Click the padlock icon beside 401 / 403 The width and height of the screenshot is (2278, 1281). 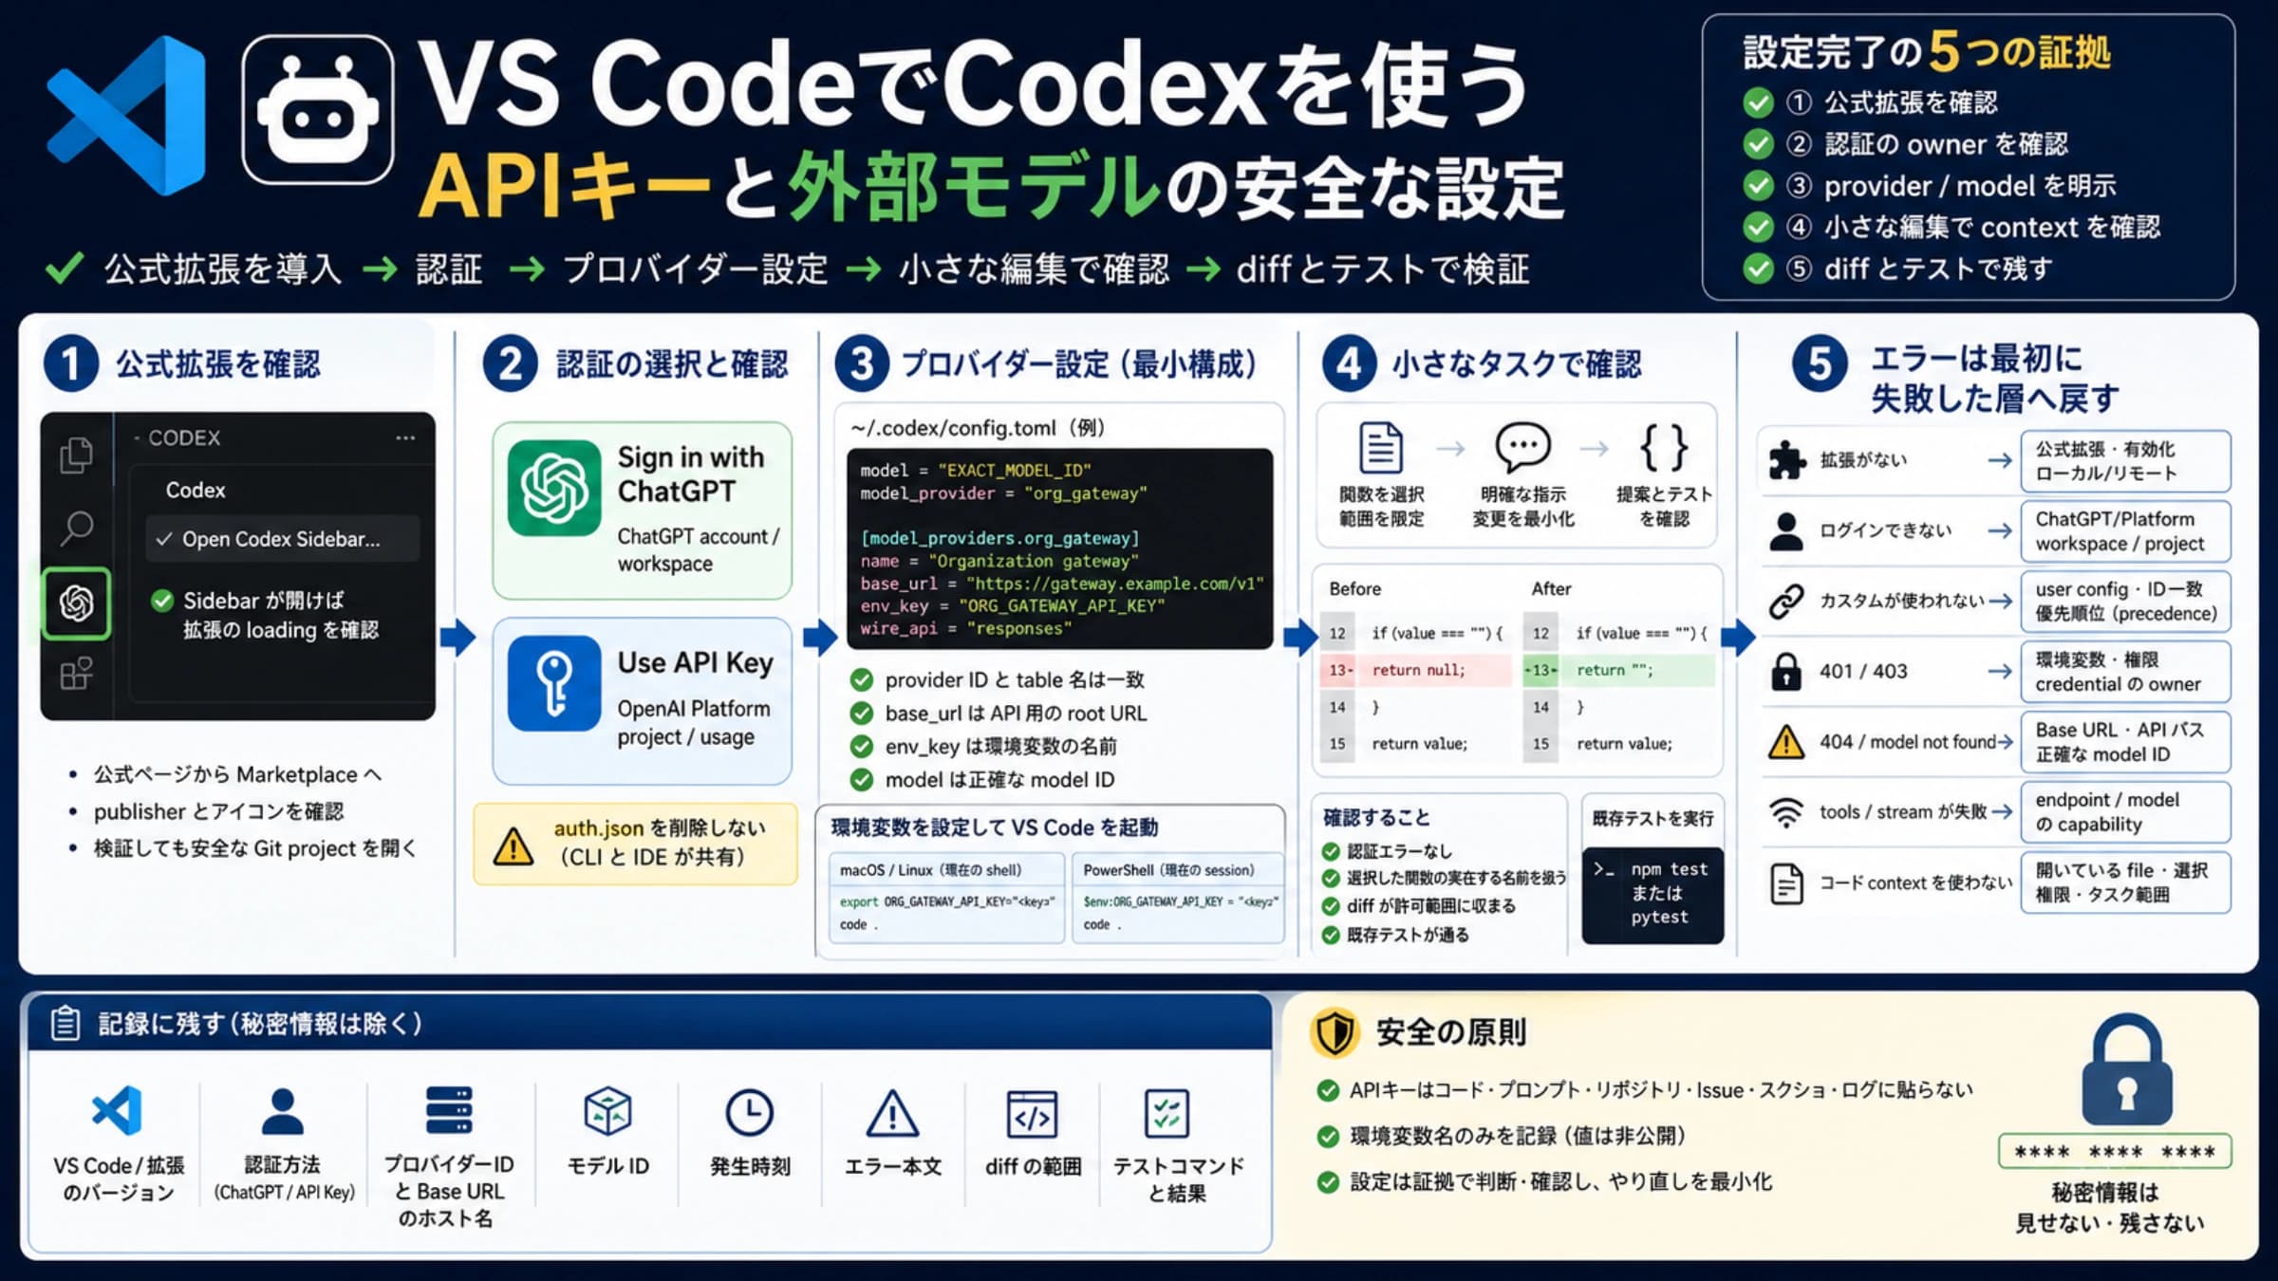tap(1786, 671)
